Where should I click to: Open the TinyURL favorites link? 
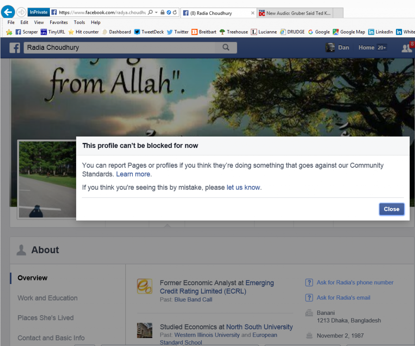point(53,32)
